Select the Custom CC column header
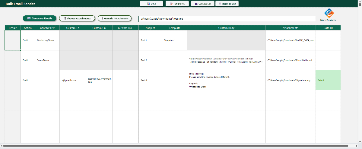The width and height of the screenshot is (362, 149). click(99, 28)
